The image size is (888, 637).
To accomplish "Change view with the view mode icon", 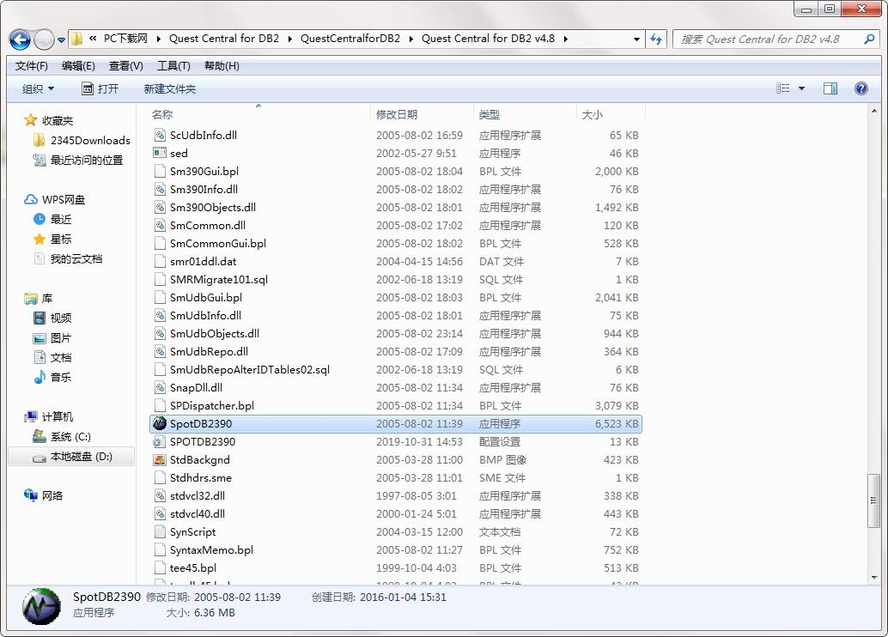I will pyautogui.click(x=782, y=88).
